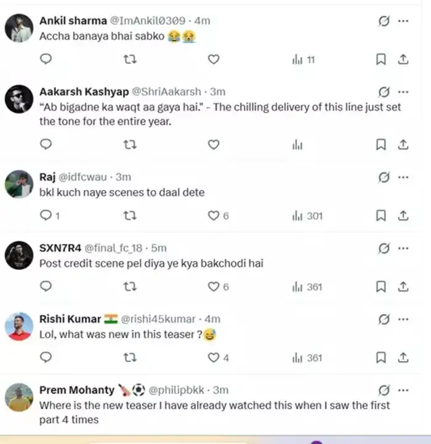Open more options on Prem Mohanty's tweet
This screenshot has height=444, width=431.
pyautogui.click(x=403, y=390)
